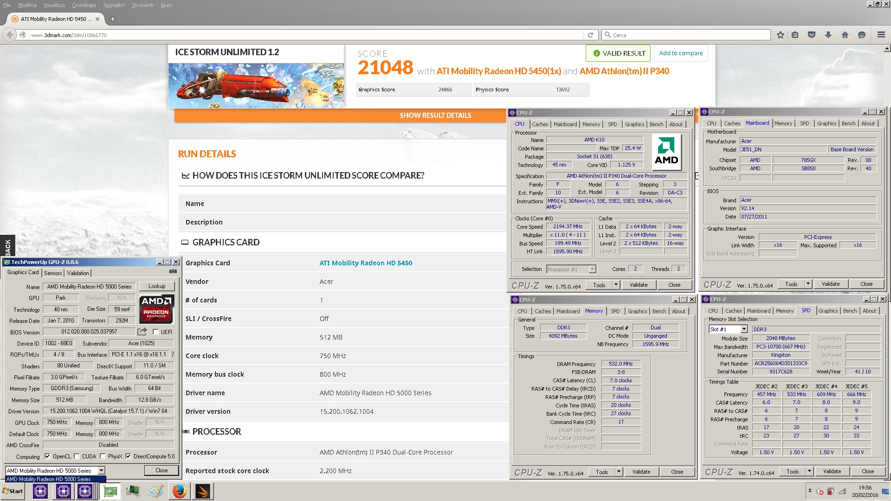Click the Ice Storm Unlimited benchmark thumbnail
This screenshot has width=891, height=501.
(256, 86)
